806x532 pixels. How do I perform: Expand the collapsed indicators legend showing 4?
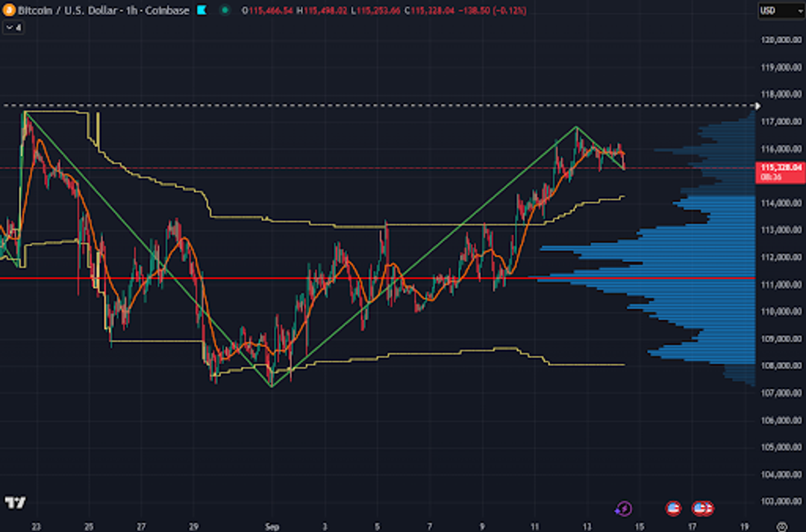(13, 28)
